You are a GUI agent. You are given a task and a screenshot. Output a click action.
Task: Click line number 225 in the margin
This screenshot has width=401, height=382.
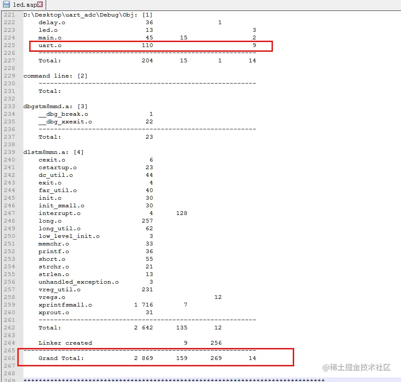pyautogui.click(x=9, y=45)
